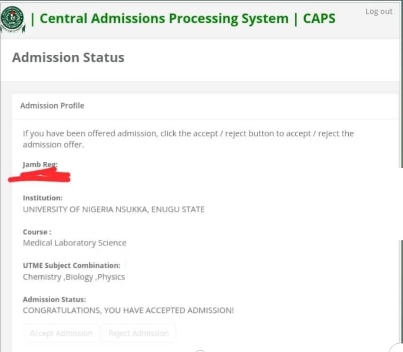The height and width of the screenshot is (352, 403).
Task: Click the Reject Admission button
Action: point(139,333)
